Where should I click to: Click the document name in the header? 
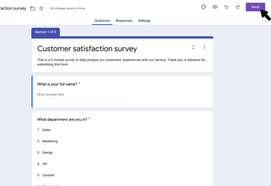click(13, 8)
